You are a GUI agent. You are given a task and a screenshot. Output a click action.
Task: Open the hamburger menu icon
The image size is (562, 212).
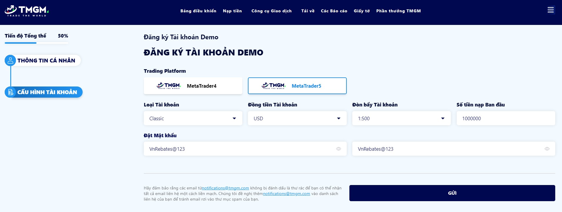pos(551,10)
